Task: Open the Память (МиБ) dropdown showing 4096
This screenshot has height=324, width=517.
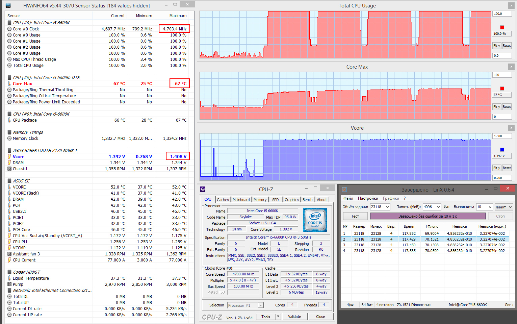Action: coord(438,207)
